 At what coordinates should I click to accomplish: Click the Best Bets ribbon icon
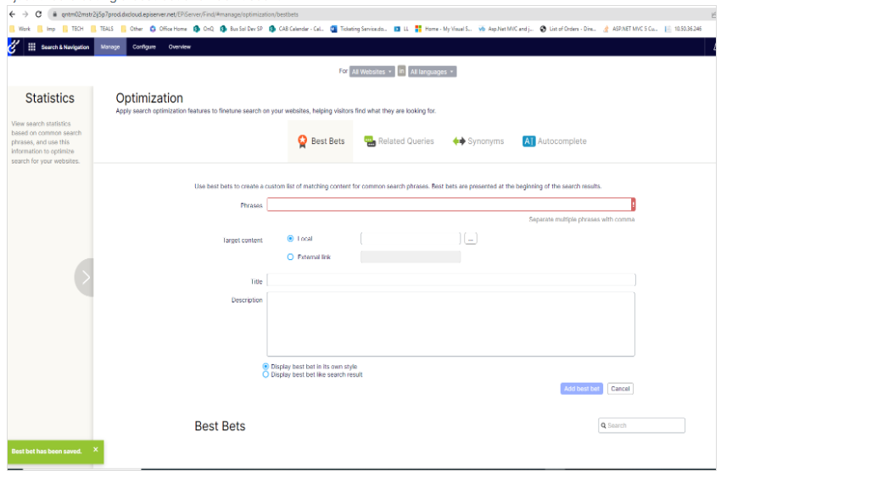tap(303, 141)
